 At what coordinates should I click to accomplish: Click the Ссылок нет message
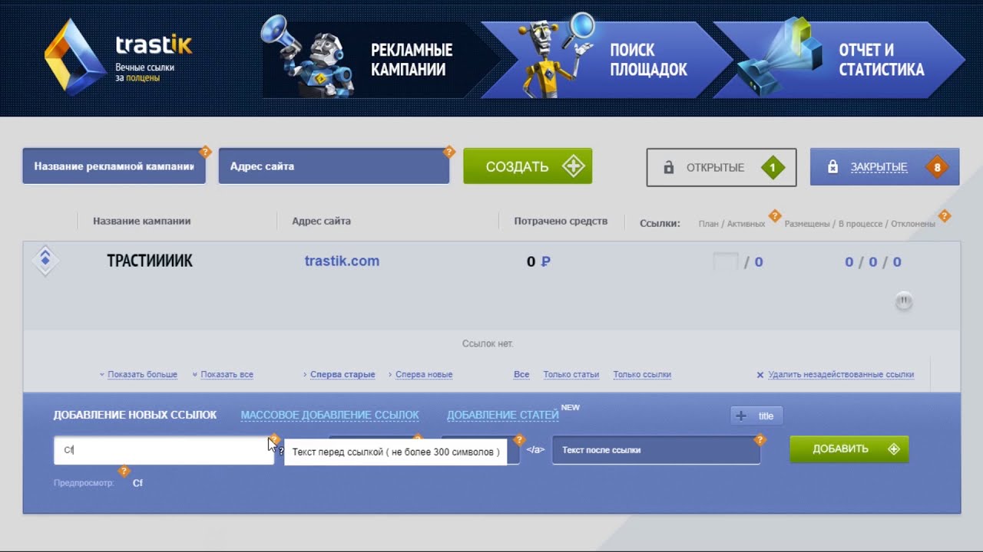point(488,343)
